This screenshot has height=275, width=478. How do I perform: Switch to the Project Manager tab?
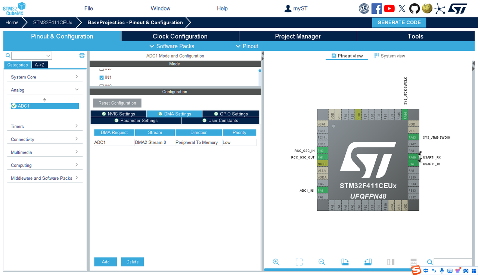pyautogui.click(x=298, y=36)
